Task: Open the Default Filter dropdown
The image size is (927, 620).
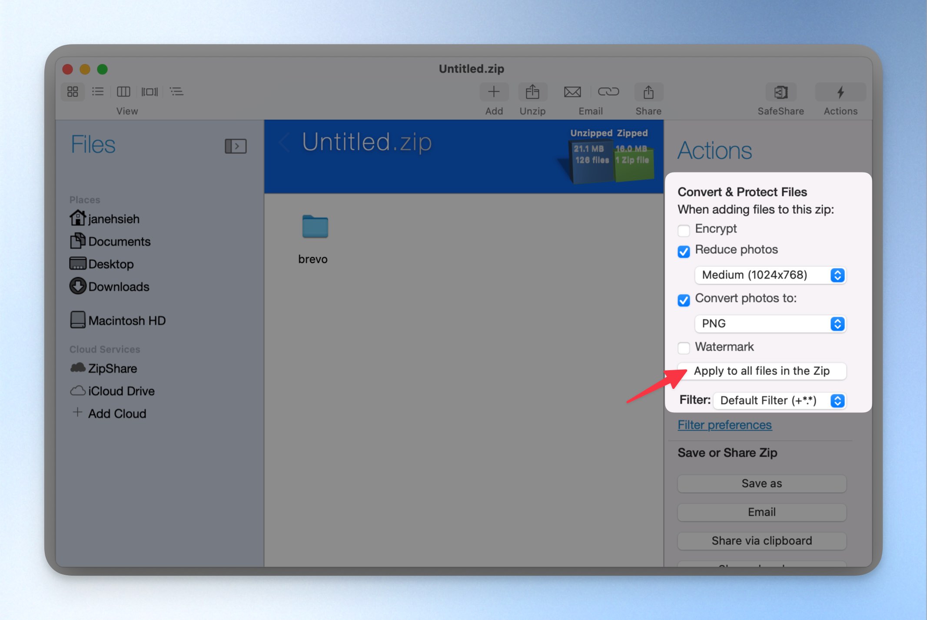Action: pyautogui.click(x=780, y=400)
